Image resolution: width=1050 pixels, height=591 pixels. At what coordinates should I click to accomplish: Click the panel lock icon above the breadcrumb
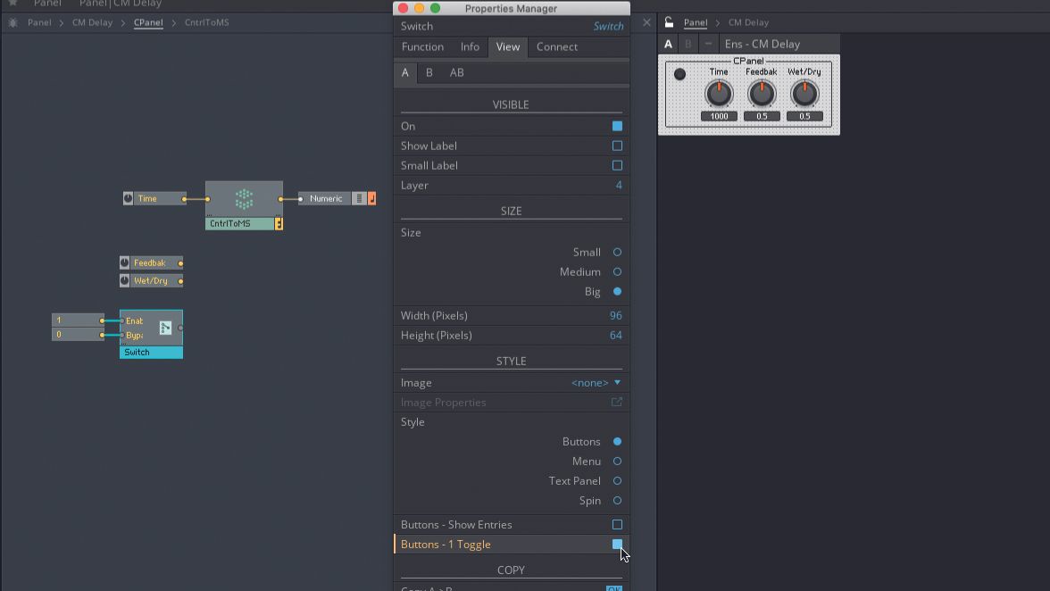pos(667,22)
